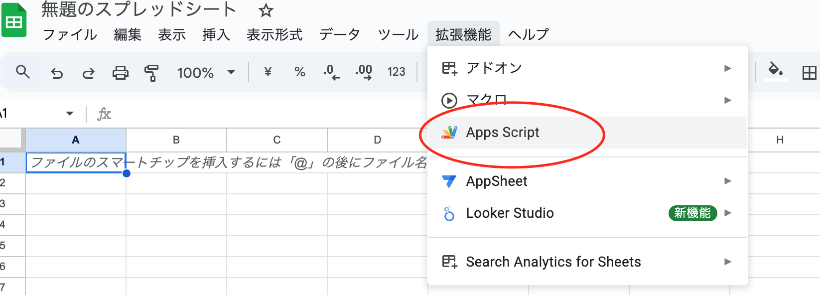Open the 123 number format options
This screenshot has width=820, height=295.
(x=396, y=72)
